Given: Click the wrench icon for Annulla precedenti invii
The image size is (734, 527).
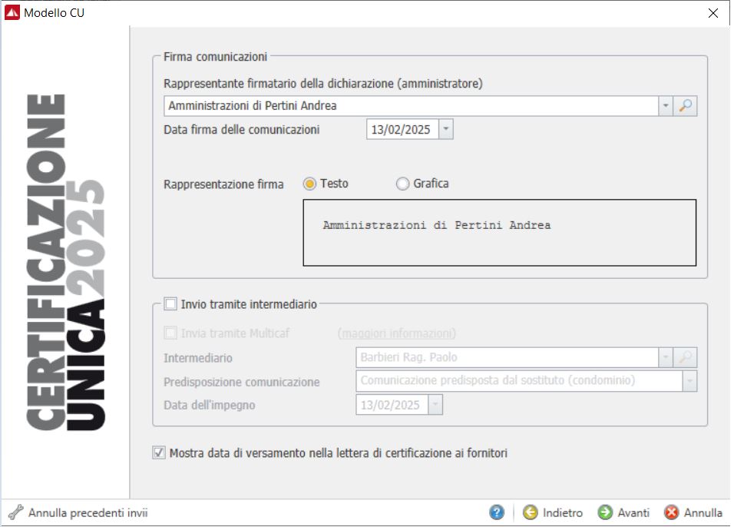Looking at the screenshot, I should click(x=15, y=512).
